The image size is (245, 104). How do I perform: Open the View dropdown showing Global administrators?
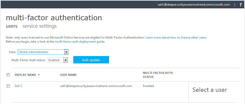point(43,52)
